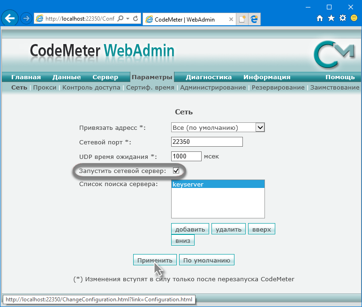Open browser Tools gear menu
This screenshot has width=362, height=307.
[x=343, y=18]
